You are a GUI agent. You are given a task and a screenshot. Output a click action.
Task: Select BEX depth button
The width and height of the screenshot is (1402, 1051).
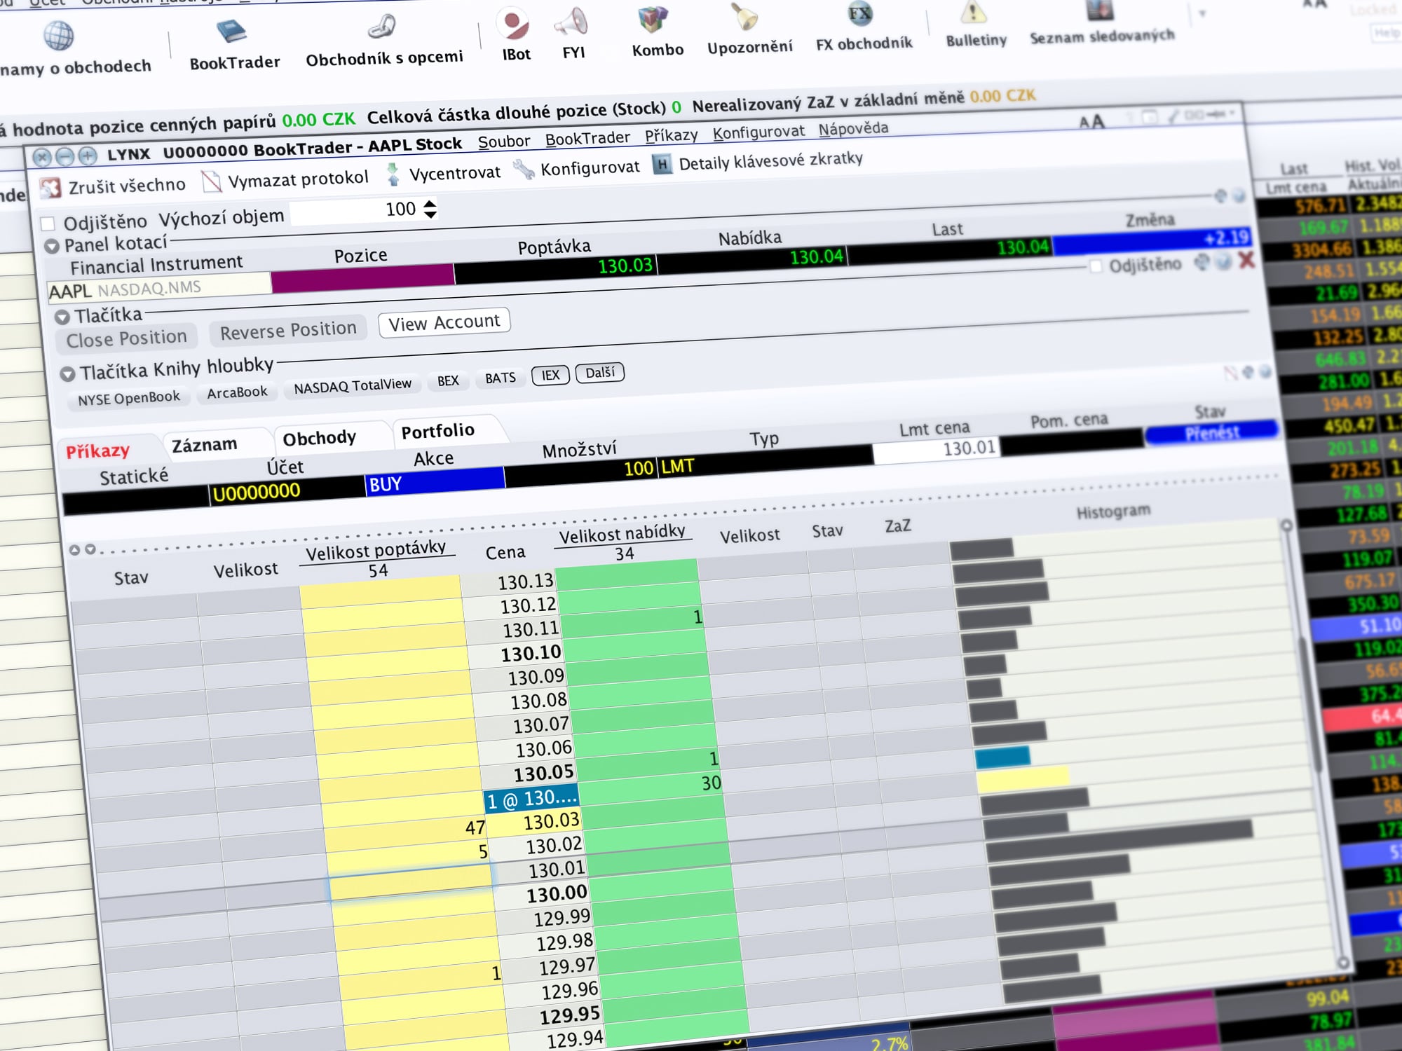(448, 380)
